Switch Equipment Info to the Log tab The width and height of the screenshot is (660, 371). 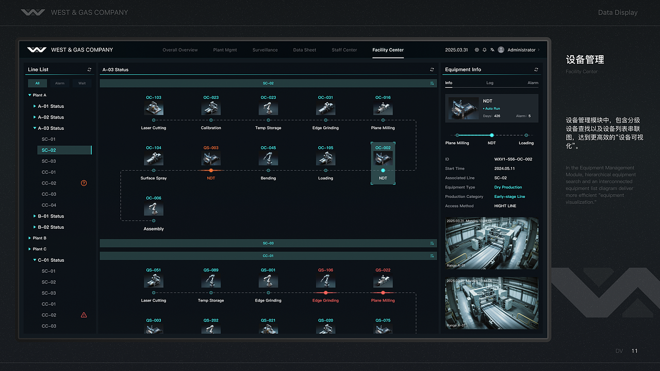point(490,83)
